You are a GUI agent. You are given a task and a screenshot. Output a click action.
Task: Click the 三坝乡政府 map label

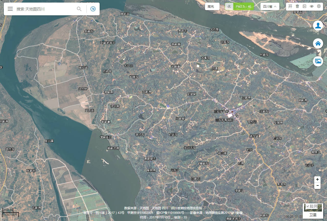pos(221,111)
